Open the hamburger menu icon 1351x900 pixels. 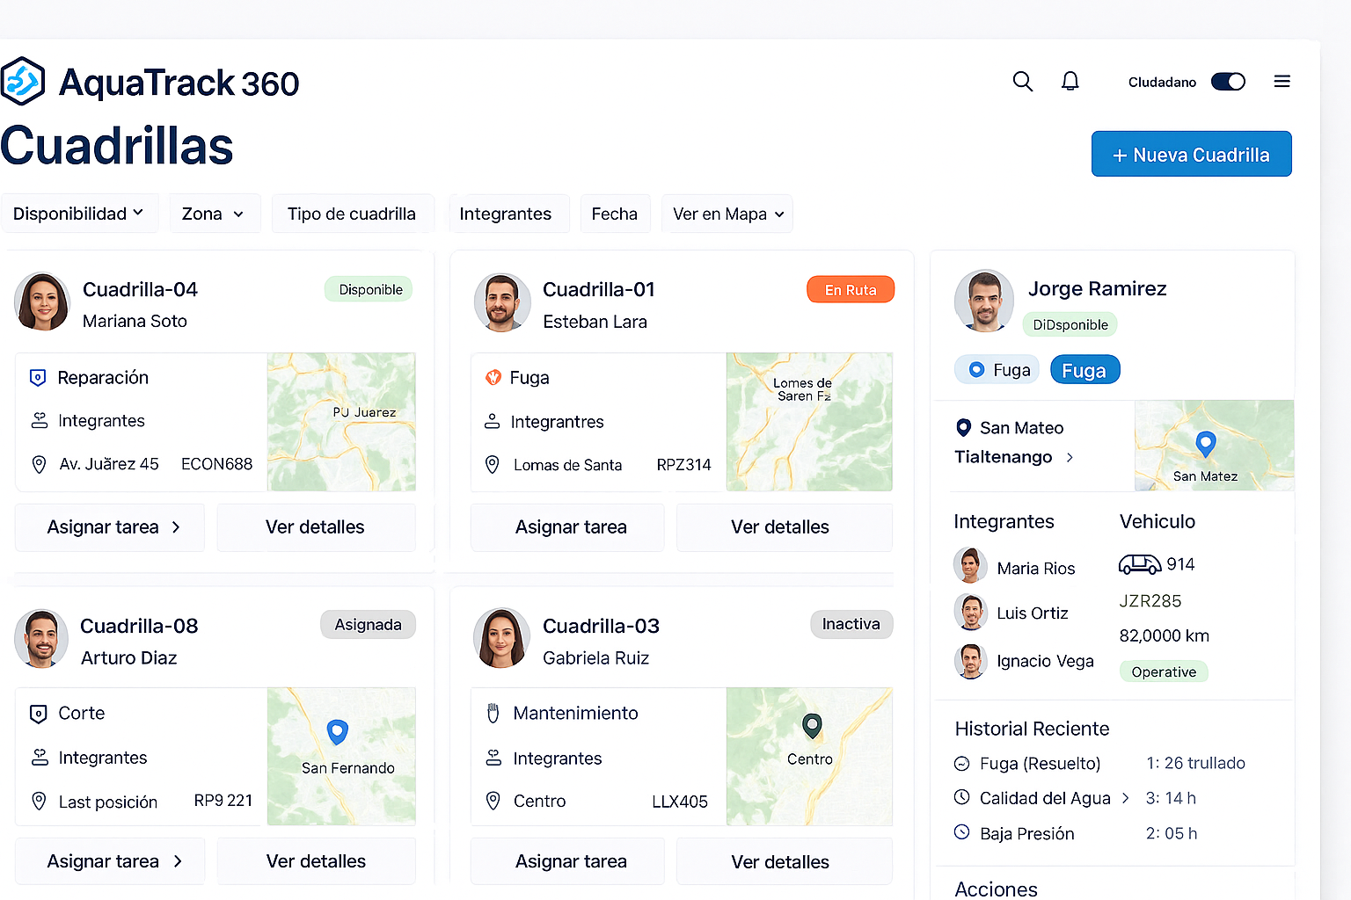[1282, 82]
